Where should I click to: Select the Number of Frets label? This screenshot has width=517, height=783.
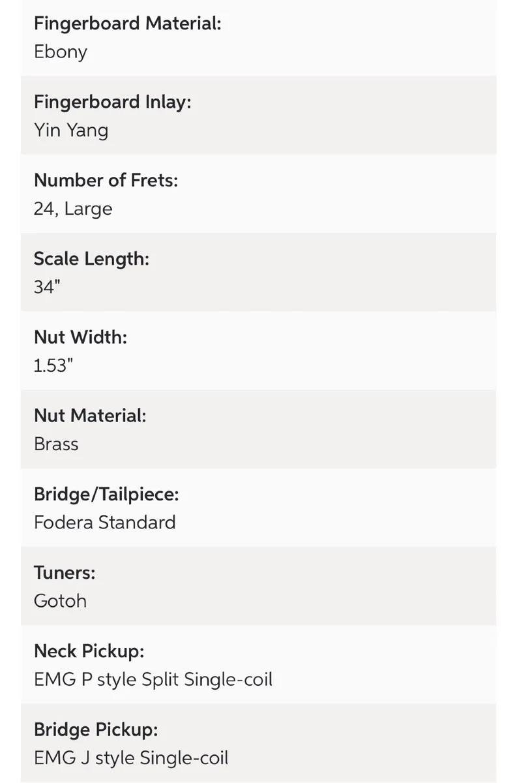(x=106, y=181)
